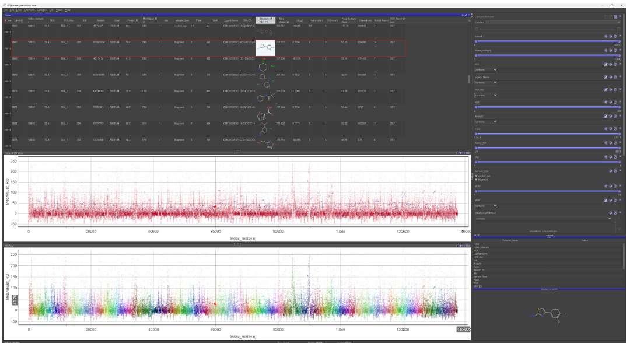Click the disable icon of the Conc filter
Screen dimensions: 626x343
coord(615,129)
